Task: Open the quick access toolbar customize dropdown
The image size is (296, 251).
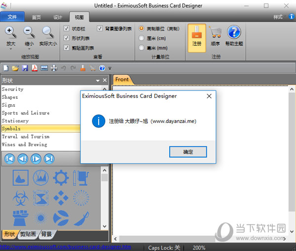Action: coord(110,68)
